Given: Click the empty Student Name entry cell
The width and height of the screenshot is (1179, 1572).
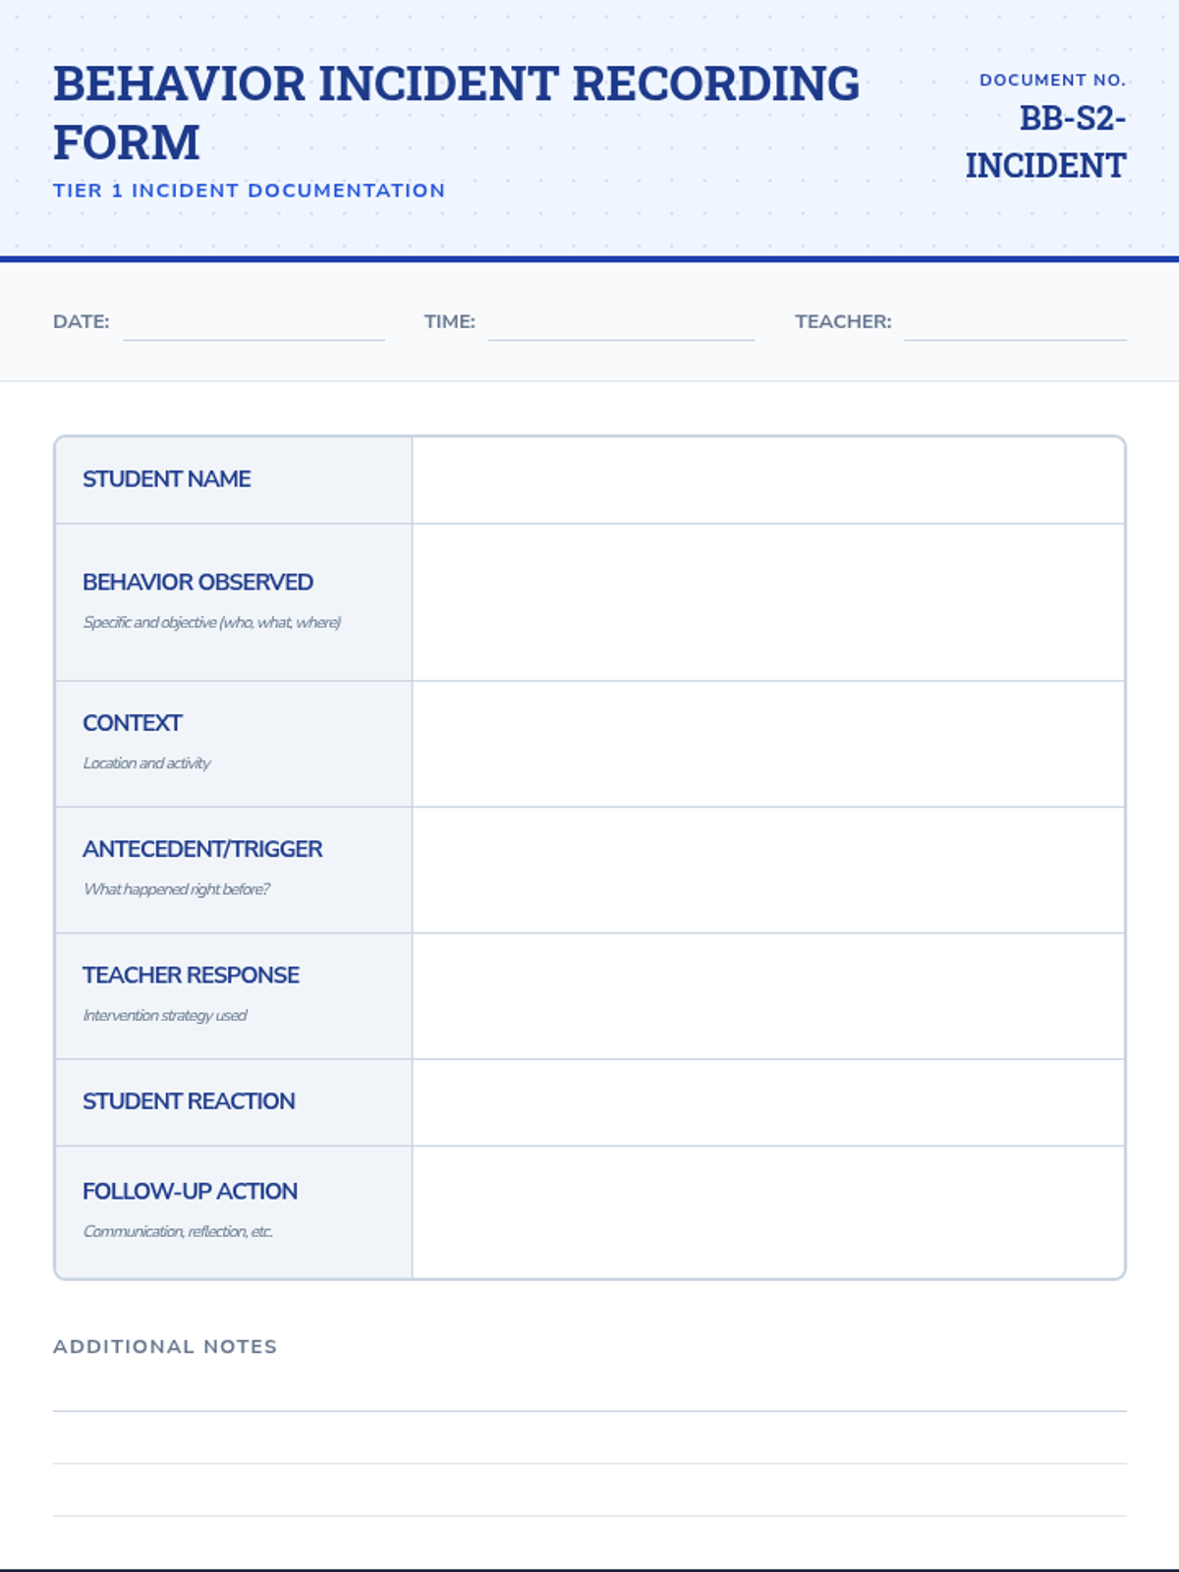Looking at the screenshot, I should (x=768, y=480).
